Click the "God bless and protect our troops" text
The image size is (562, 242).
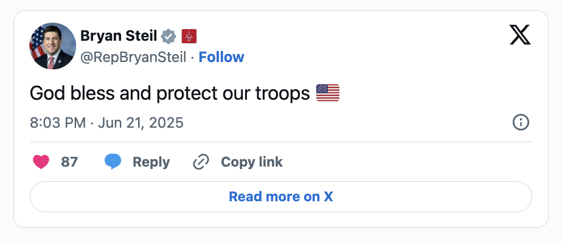coord(170,93)
